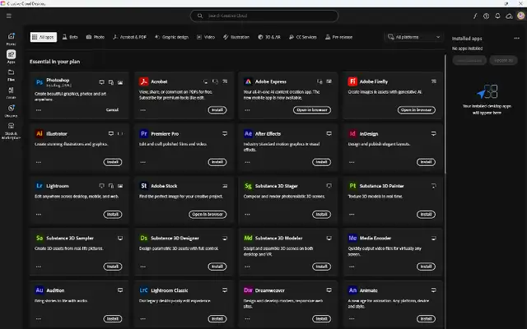527x329 pixels.
Task: Switch to the Beta tab
Action: click(70, 37)
